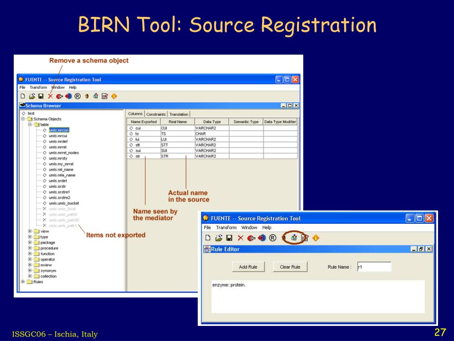Click the circled R icon in Rule Editor window toolbar

(273, 238)
